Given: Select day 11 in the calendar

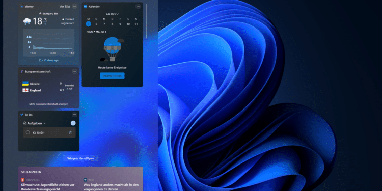Looking at the screenshot, I should point(136,24).
